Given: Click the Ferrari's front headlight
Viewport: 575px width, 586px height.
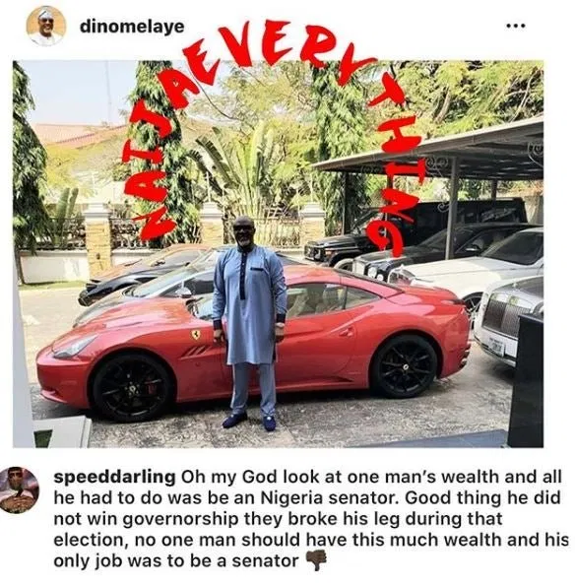Looking at the screenshot, I should [x=75, y=346].
